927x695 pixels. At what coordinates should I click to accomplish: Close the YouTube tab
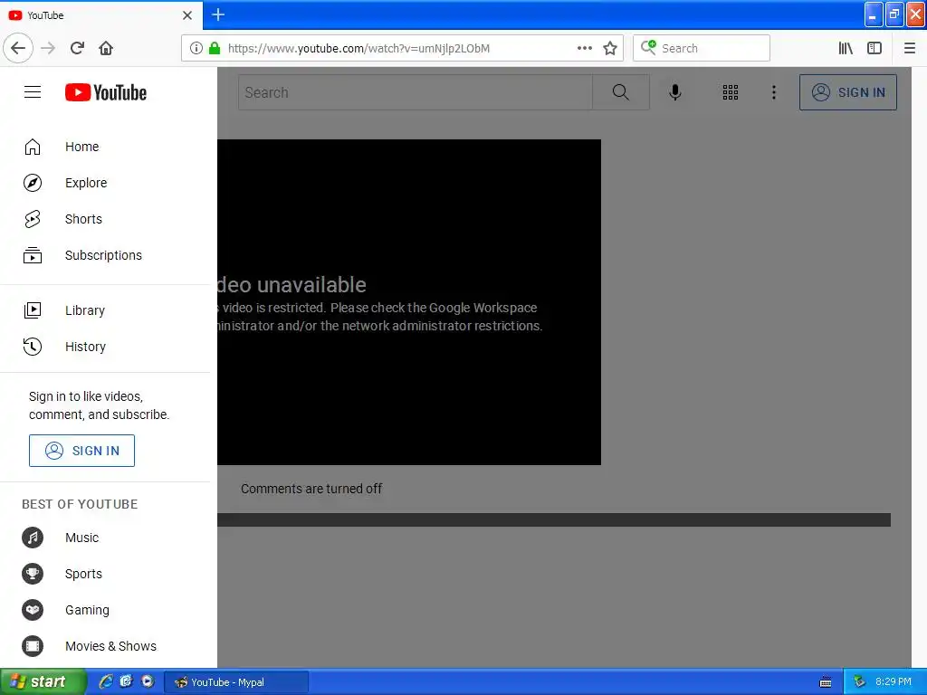pos(187,15)
